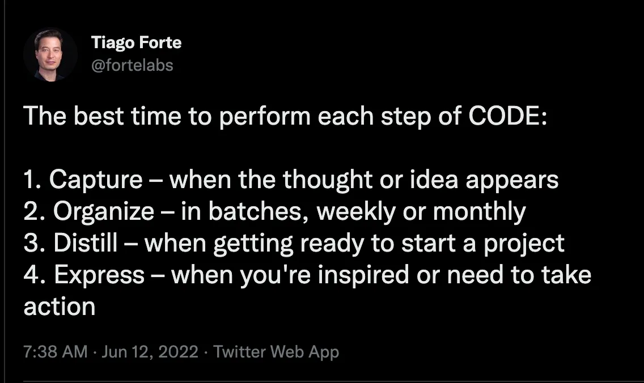The image size is (644, 383).
Task: Click Tiago Forte's profile avatar photo
Action: (x=50, y=55)
